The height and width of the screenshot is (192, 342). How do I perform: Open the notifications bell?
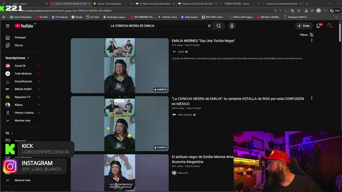point(318,26)
